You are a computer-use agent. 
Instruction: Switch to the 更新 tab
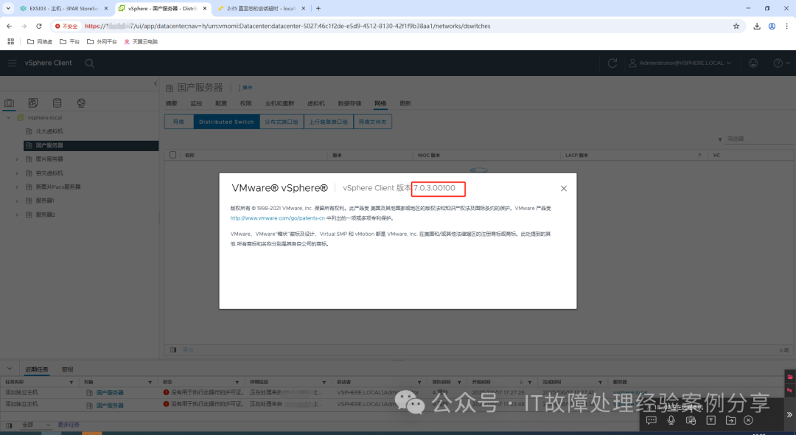405,103
